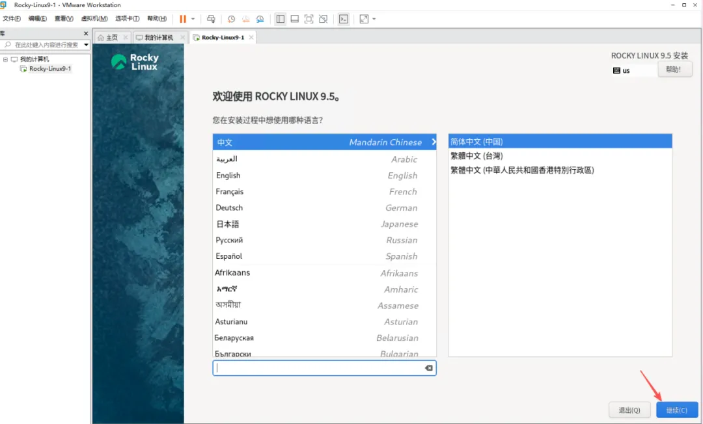Click the 帮助! button in the installer

pos(675,70)
